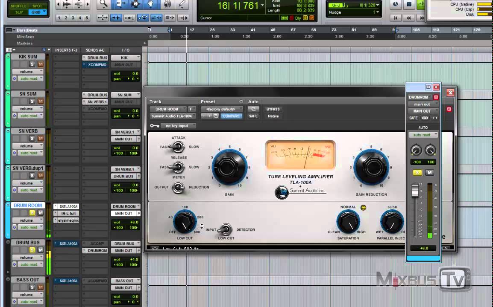Viewport: 493px width, 307px height.
Task: Mute the SN SUM track
Action: 41,101
